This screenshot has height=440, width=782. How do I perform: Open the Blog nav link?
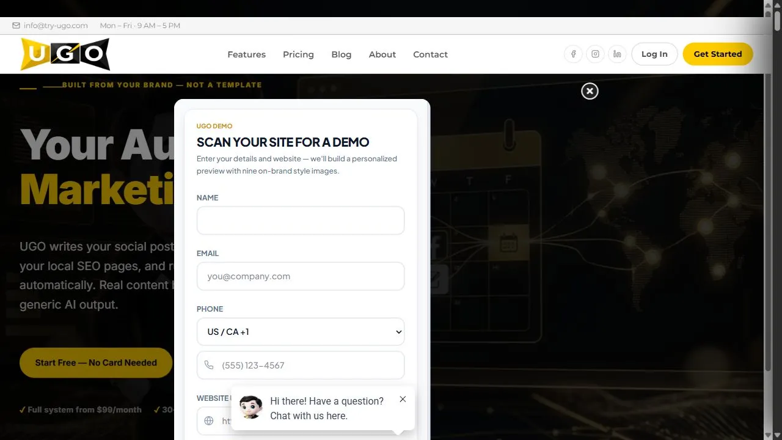click(341, 54)
